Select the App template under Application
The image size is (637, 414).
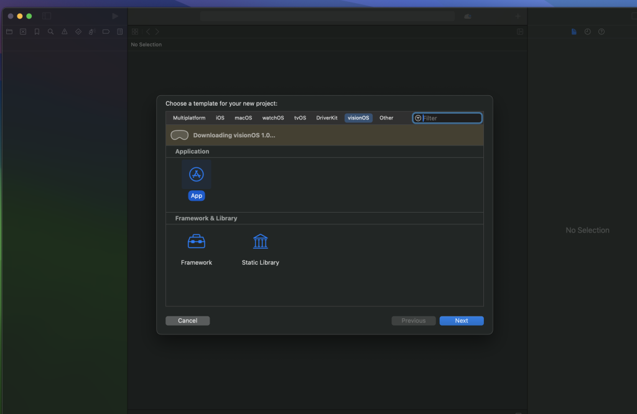pos(196,174)
